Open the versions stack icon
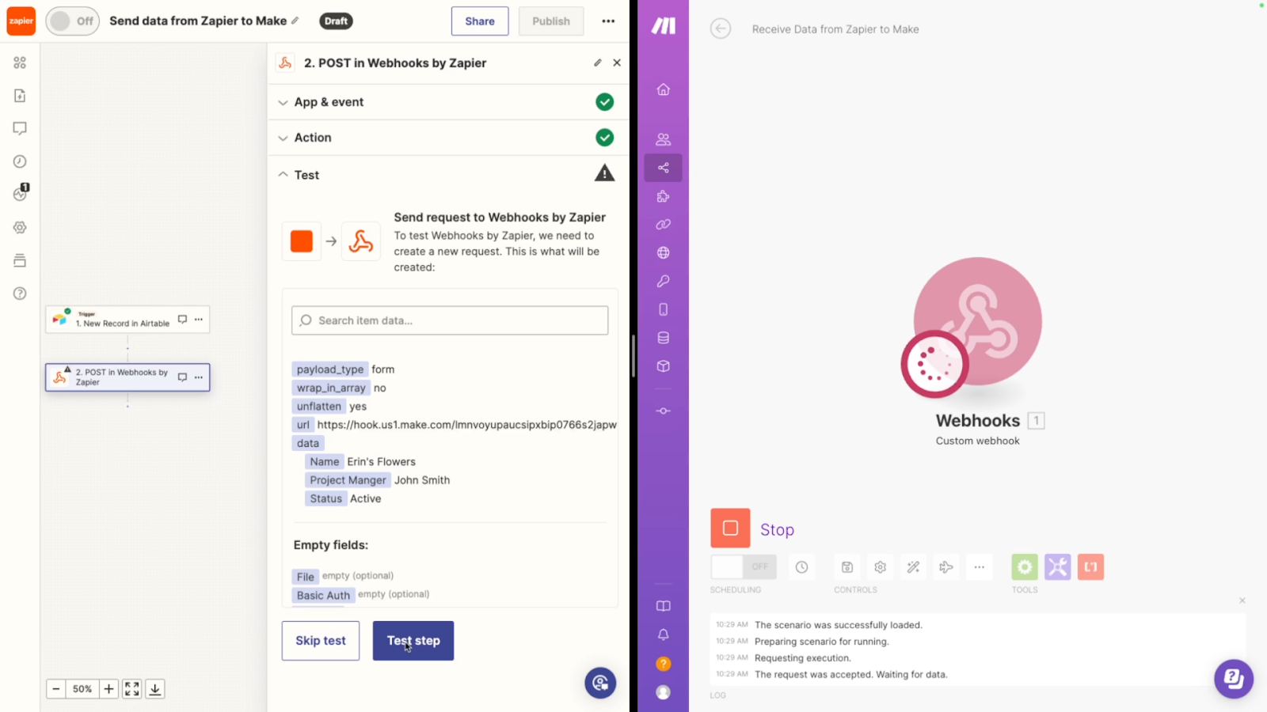Image resolution: width=1267 pixels, height=712 pixels. pos(20,260)
